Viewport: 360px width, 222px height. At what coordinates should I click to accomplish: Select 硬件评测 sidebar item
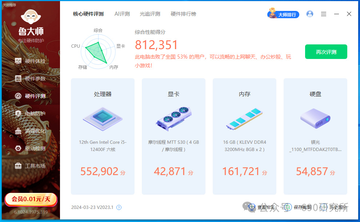[x=31, y=96]
